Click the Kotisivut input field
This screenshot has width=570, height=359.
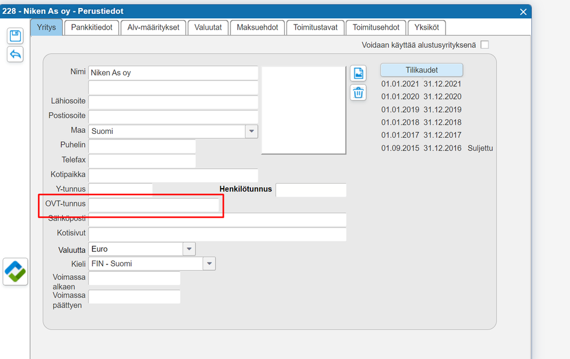[x=217, y=234]
